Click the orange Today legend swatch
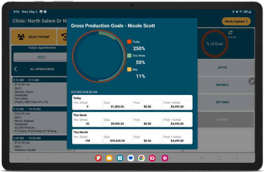Viewport: 264px width, 172px height. pyautogui.click(x=129, y=42)
